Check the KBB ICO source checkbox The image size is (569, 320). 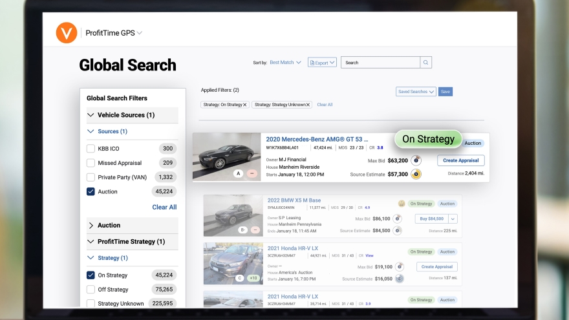point(91,149)
